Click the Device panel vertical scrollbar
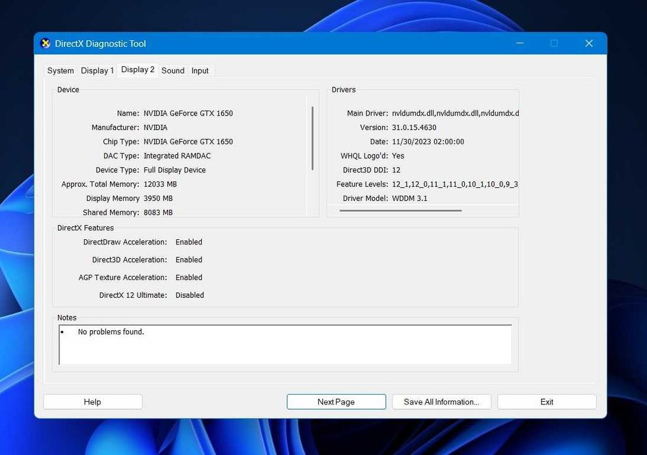 tap(312, 138)
